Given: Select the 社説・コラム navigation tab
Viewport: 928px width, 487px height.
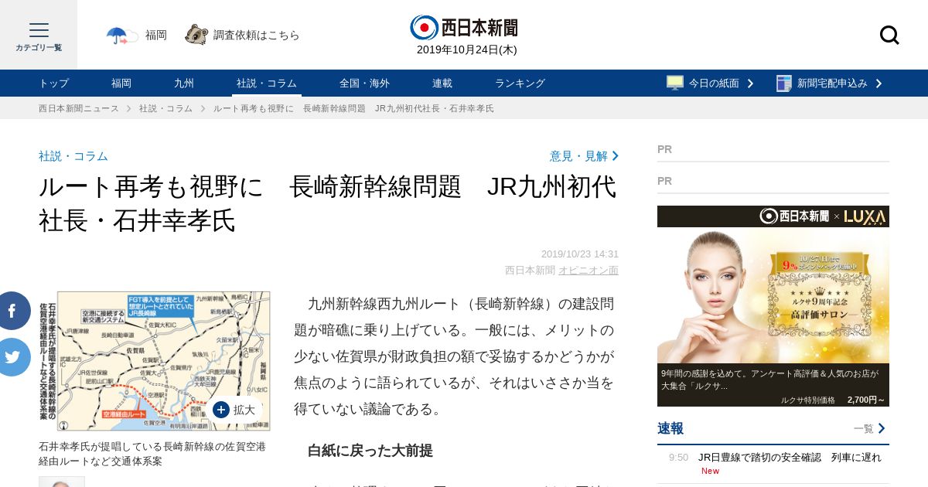Looking at the screenshot, I should [267, 83].
